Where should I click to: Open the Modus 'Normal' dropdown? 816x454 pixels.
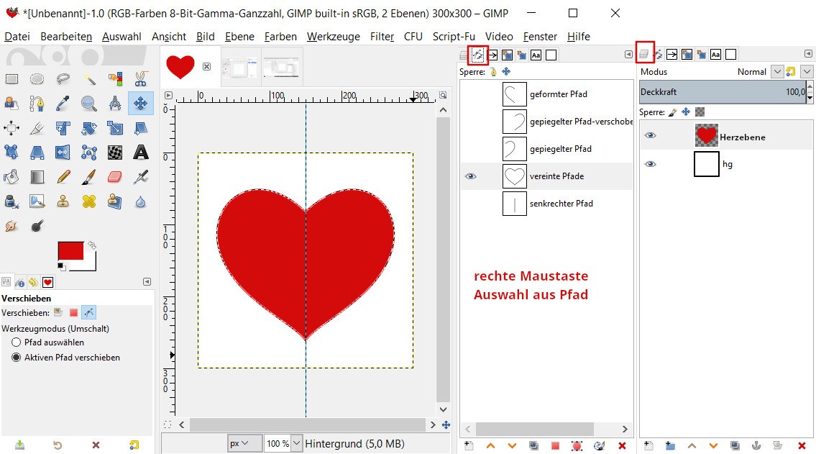tap(777, 72)
